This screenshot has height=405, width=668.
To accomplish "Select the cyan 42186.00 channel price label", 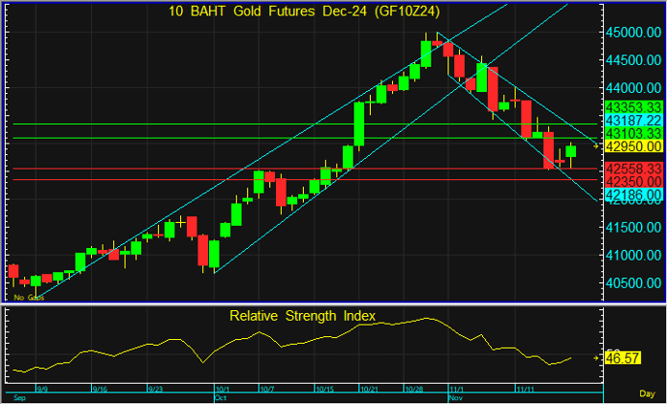I will click(x=633, y=196).
